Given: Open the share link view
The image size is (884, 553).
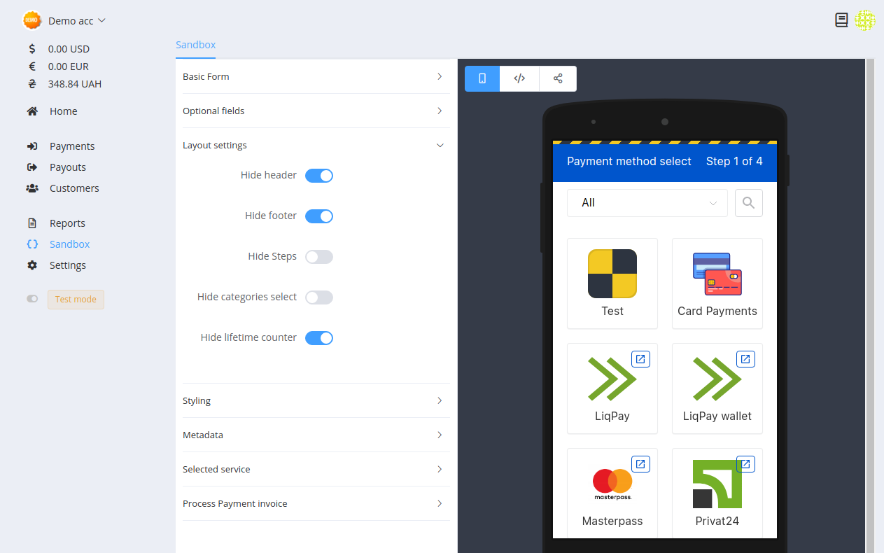Looking at the screenshot, I should 558,78.
